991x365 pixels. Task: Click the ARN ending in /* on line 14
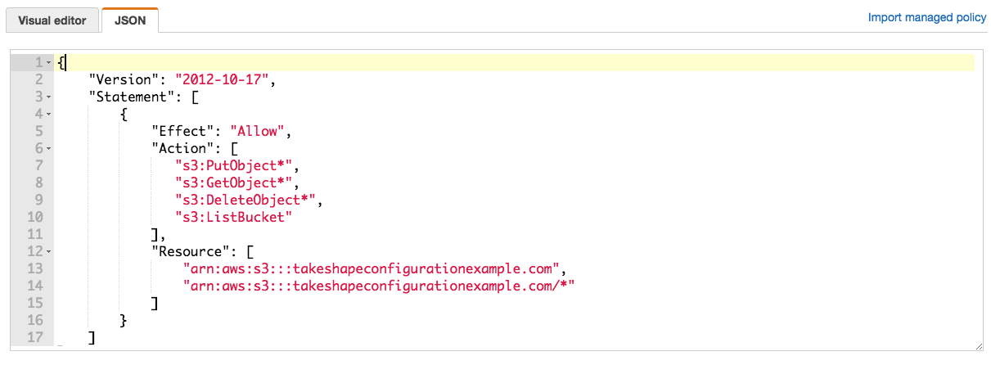click(380, 286)
